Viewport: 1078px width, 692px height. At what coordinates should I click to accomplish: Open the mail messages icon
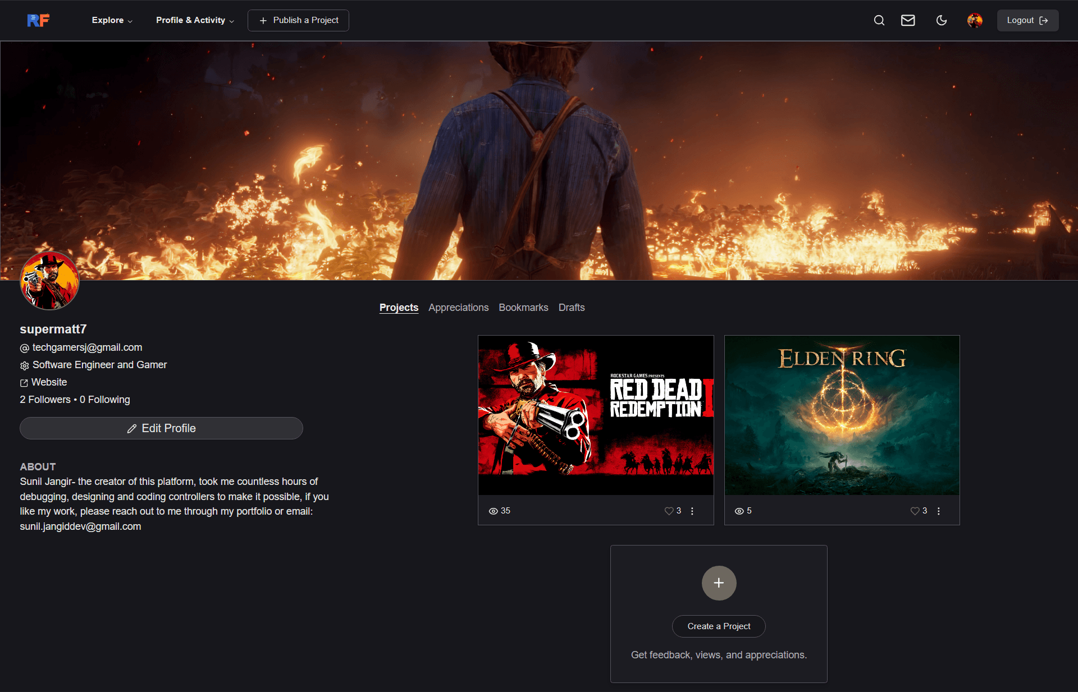tap(908, 20)
